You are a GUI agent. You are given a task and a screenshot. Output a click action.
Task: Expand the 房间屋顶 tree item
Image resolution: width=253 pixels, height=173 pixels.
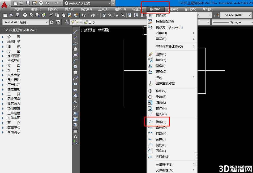3,56
